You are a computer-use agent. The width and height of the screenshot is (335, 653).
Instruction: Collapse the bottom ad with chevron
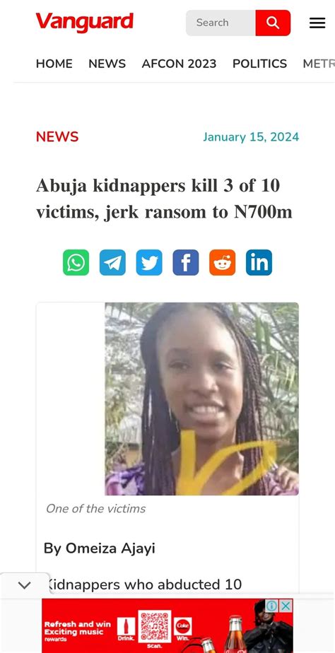click(x=25, y=585)
